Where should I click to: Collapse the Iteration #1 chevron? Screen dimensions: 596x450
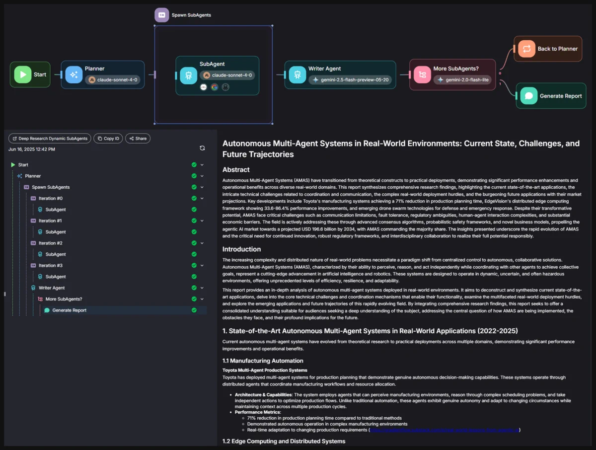[x=202, y=221]
